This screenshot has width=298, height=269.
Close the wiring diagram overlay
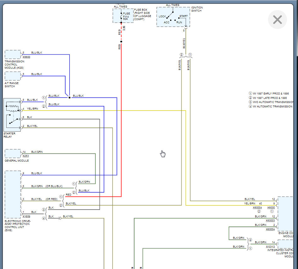pos(277,20)
